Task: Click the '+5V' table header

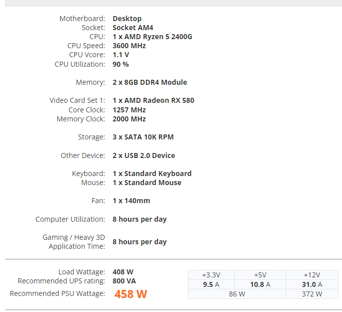Action: (260, 275)
